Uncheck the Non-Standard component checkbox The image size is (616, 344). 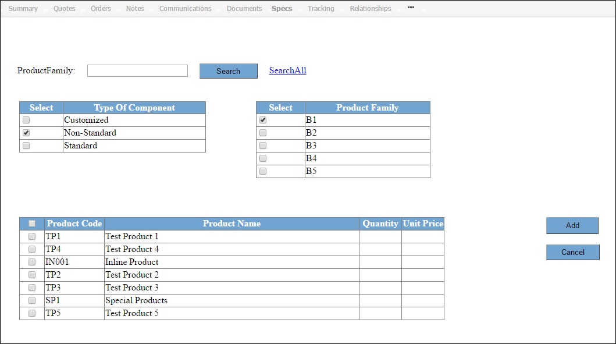(26, 133)
